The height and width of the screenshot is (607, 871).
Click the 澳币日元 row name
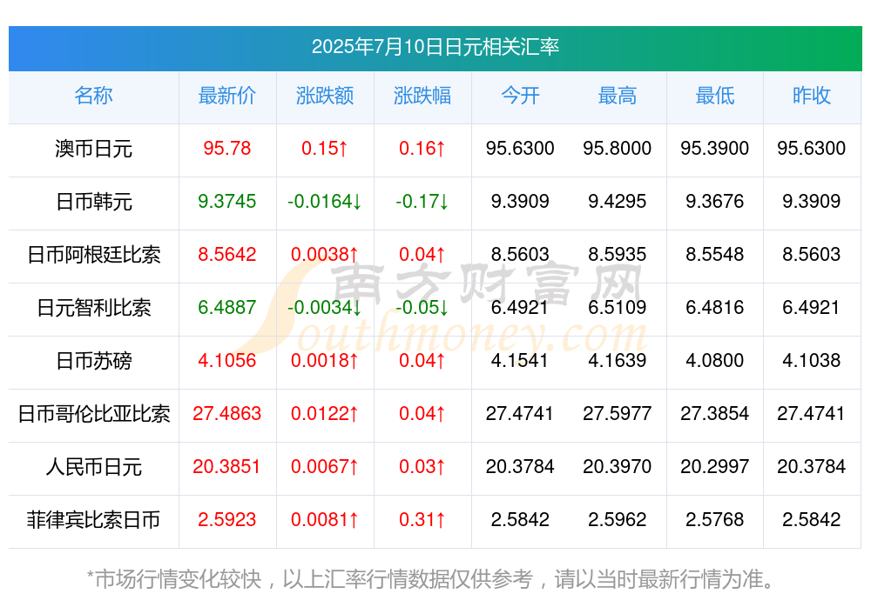point(93,149)
